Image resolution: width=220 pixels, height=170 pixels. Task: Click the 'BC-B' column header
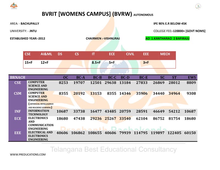pos(97,78)
